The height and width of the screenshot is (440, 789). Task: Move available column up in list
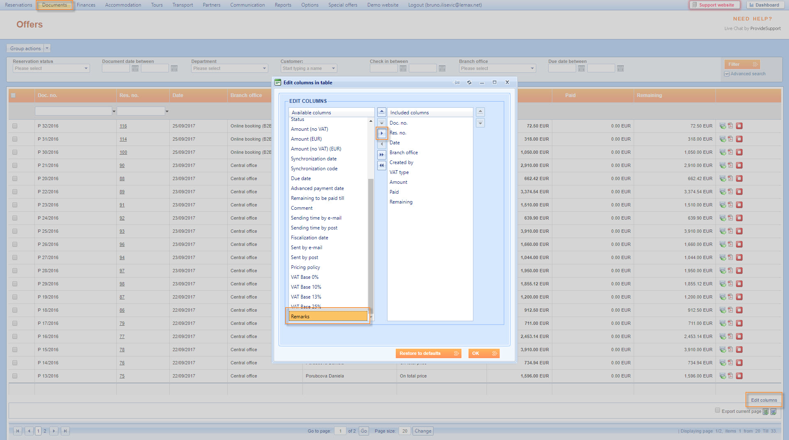(x=382, y=112)
